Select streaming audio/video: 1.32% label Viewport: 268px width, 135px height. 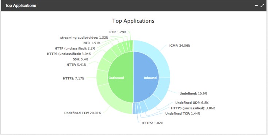click(84, 38)
